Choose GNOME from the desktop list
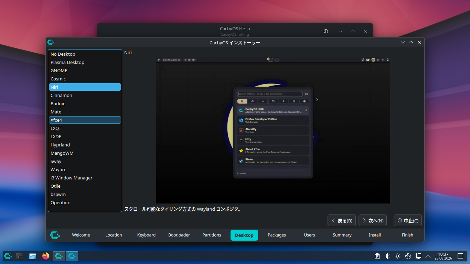The height and width of the screenshot is (264, 470). tap(85, 70)
